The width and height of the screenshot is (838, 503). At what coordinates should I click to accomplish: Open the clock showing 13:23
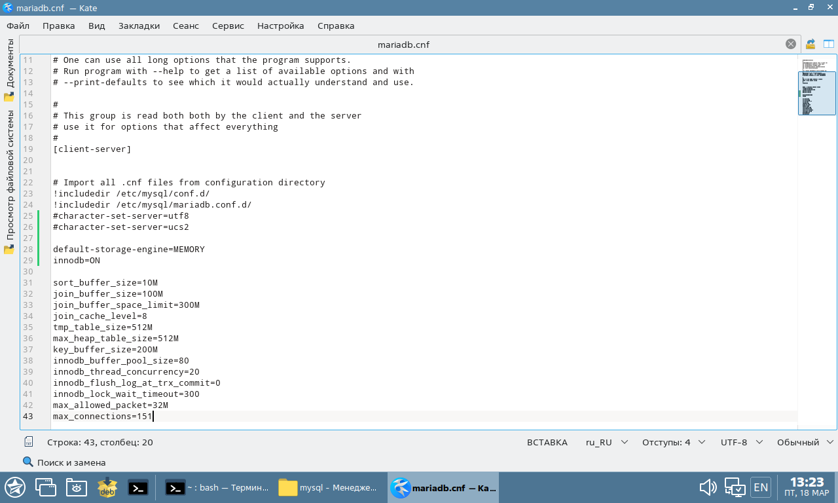pyautogui.click(x=807, y=487)
